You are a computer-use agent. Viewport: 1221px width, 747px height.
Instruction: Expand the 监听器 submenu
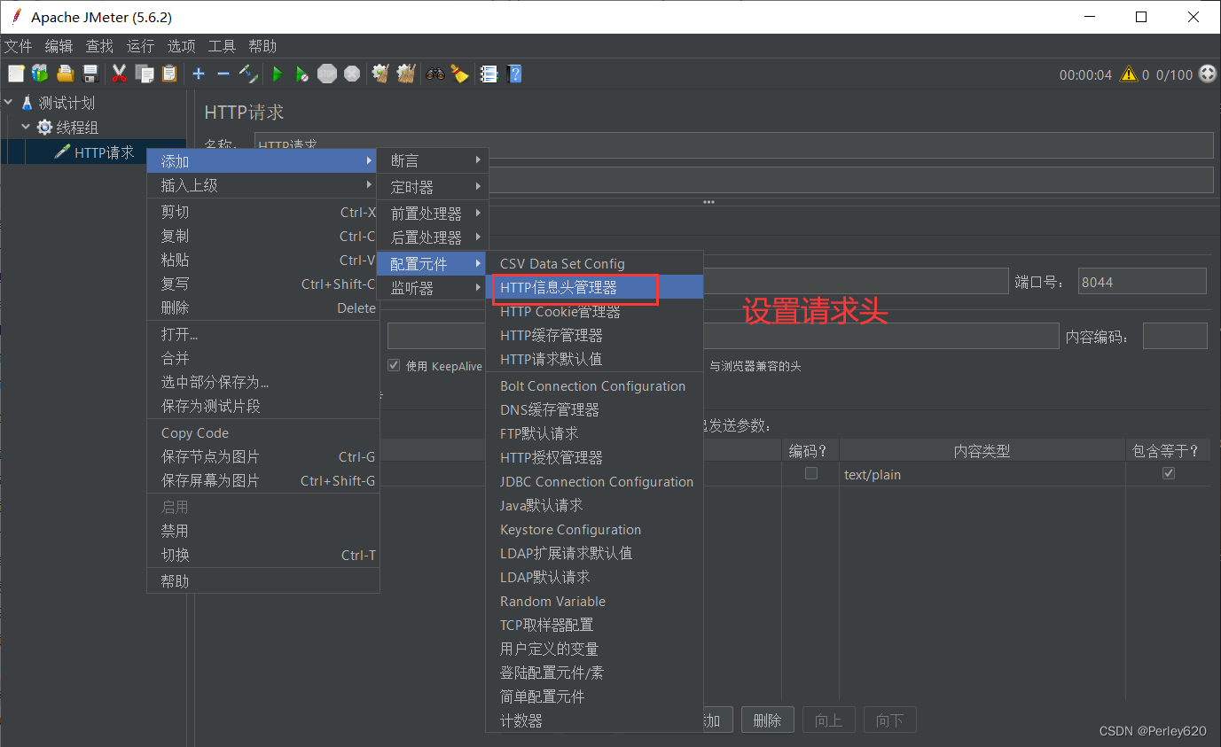pyautogui.click(x=434, y=288)
